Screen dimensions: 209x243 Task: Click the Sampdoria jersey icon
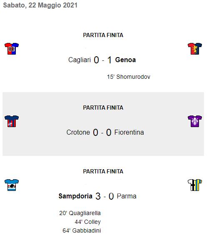(x=12, y=185)
